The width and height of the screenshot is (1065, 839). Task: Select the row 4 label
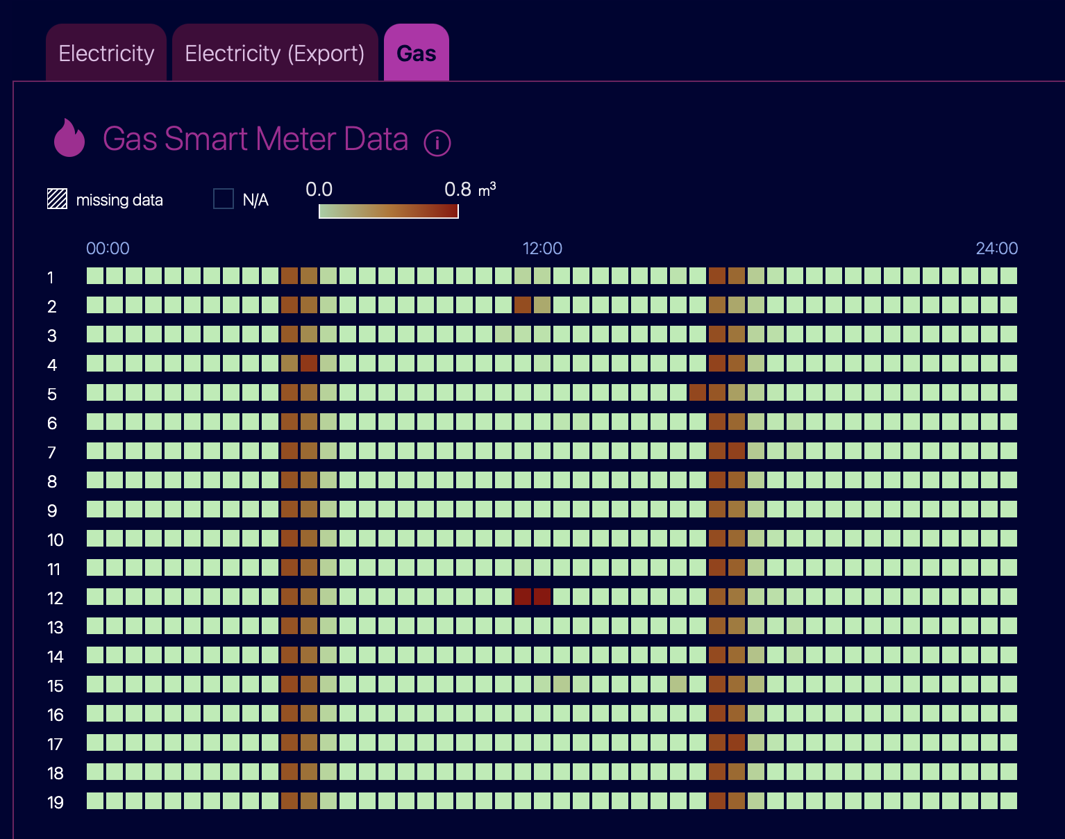tap(52, 365)
